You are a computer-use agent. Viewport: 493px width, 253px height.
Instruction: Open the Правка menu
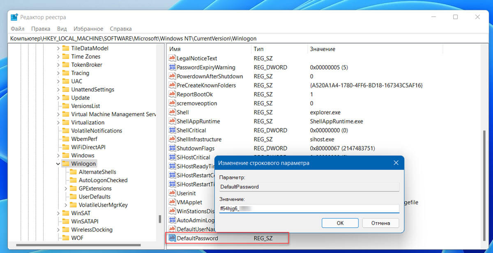(x=41, y=29)
